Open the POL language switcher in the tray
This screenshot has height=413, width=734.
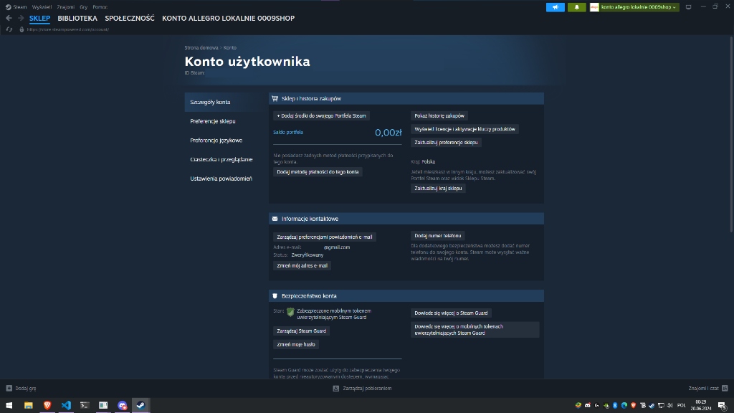point(681,405)
